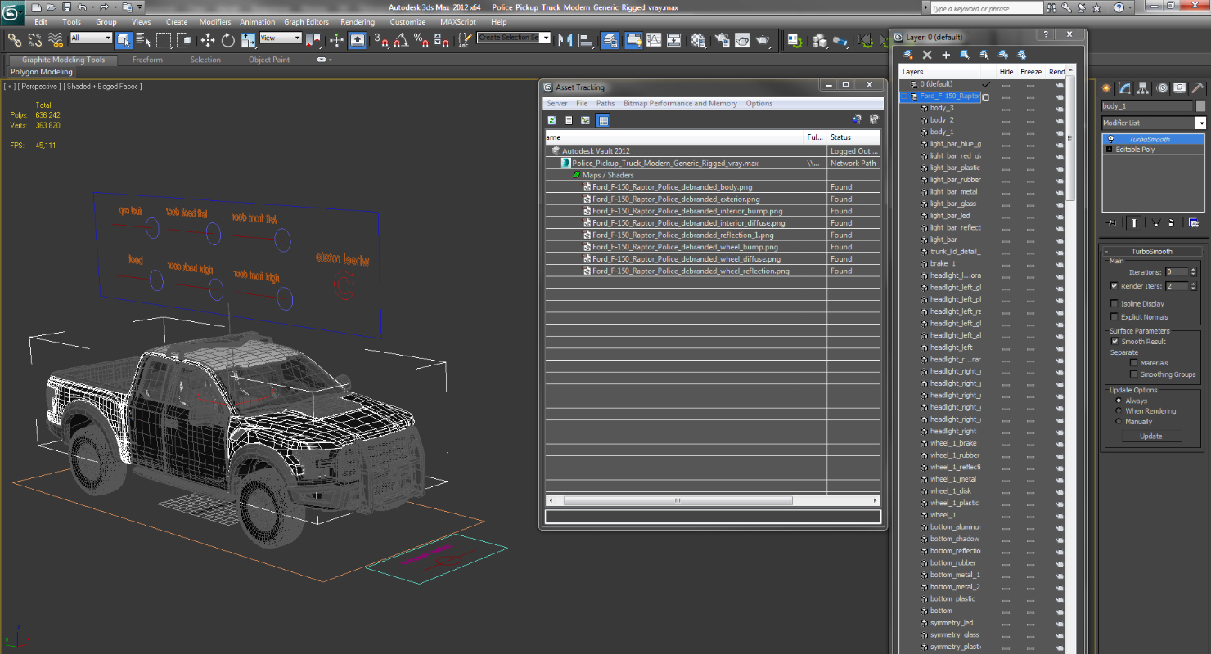
Task: Click body_1 object color swatch
Action: point(1200,106)
